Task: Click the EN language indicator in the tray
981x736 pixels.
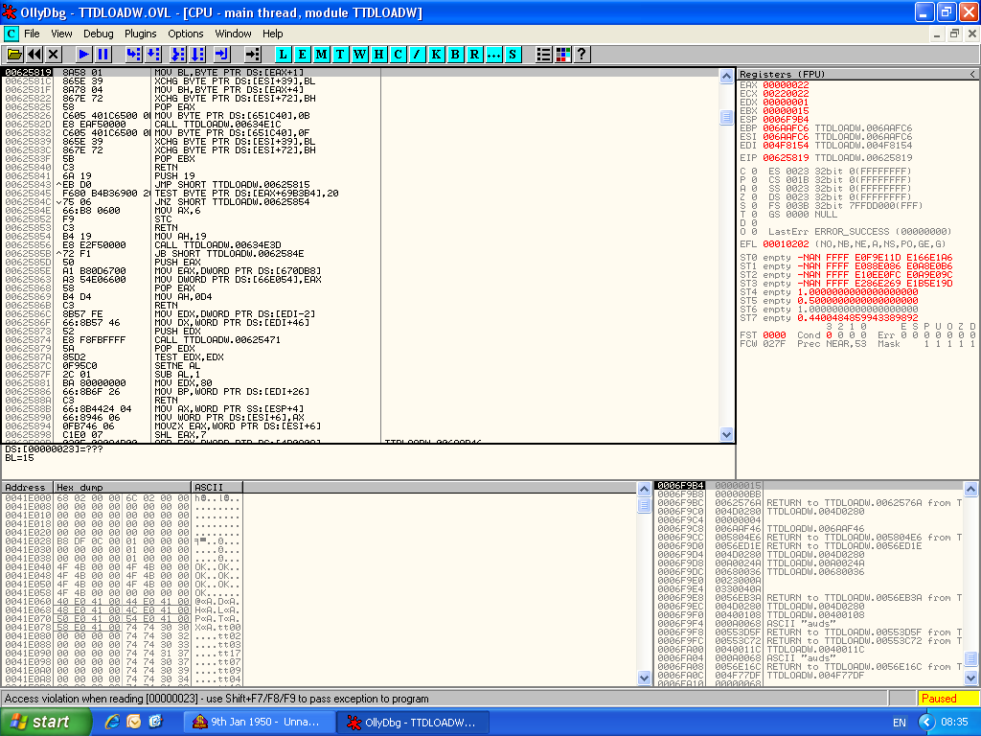Action: pyautogui.click(x=899, y=723)
